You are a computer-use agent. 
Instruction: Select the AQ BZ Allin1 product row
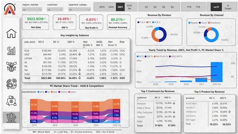(x=209, y=104)
